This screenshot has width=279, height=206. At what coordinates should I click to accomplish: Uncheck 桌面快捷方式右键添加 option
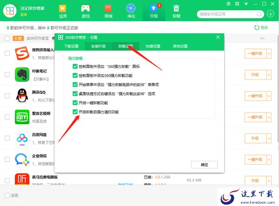pos(75,93)
